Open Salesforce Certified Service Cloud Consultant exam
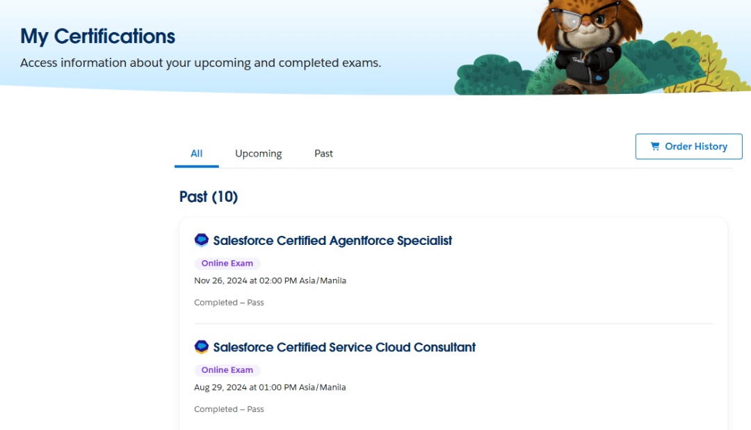This screenshot has height=430, width=751. click(344, 347)
